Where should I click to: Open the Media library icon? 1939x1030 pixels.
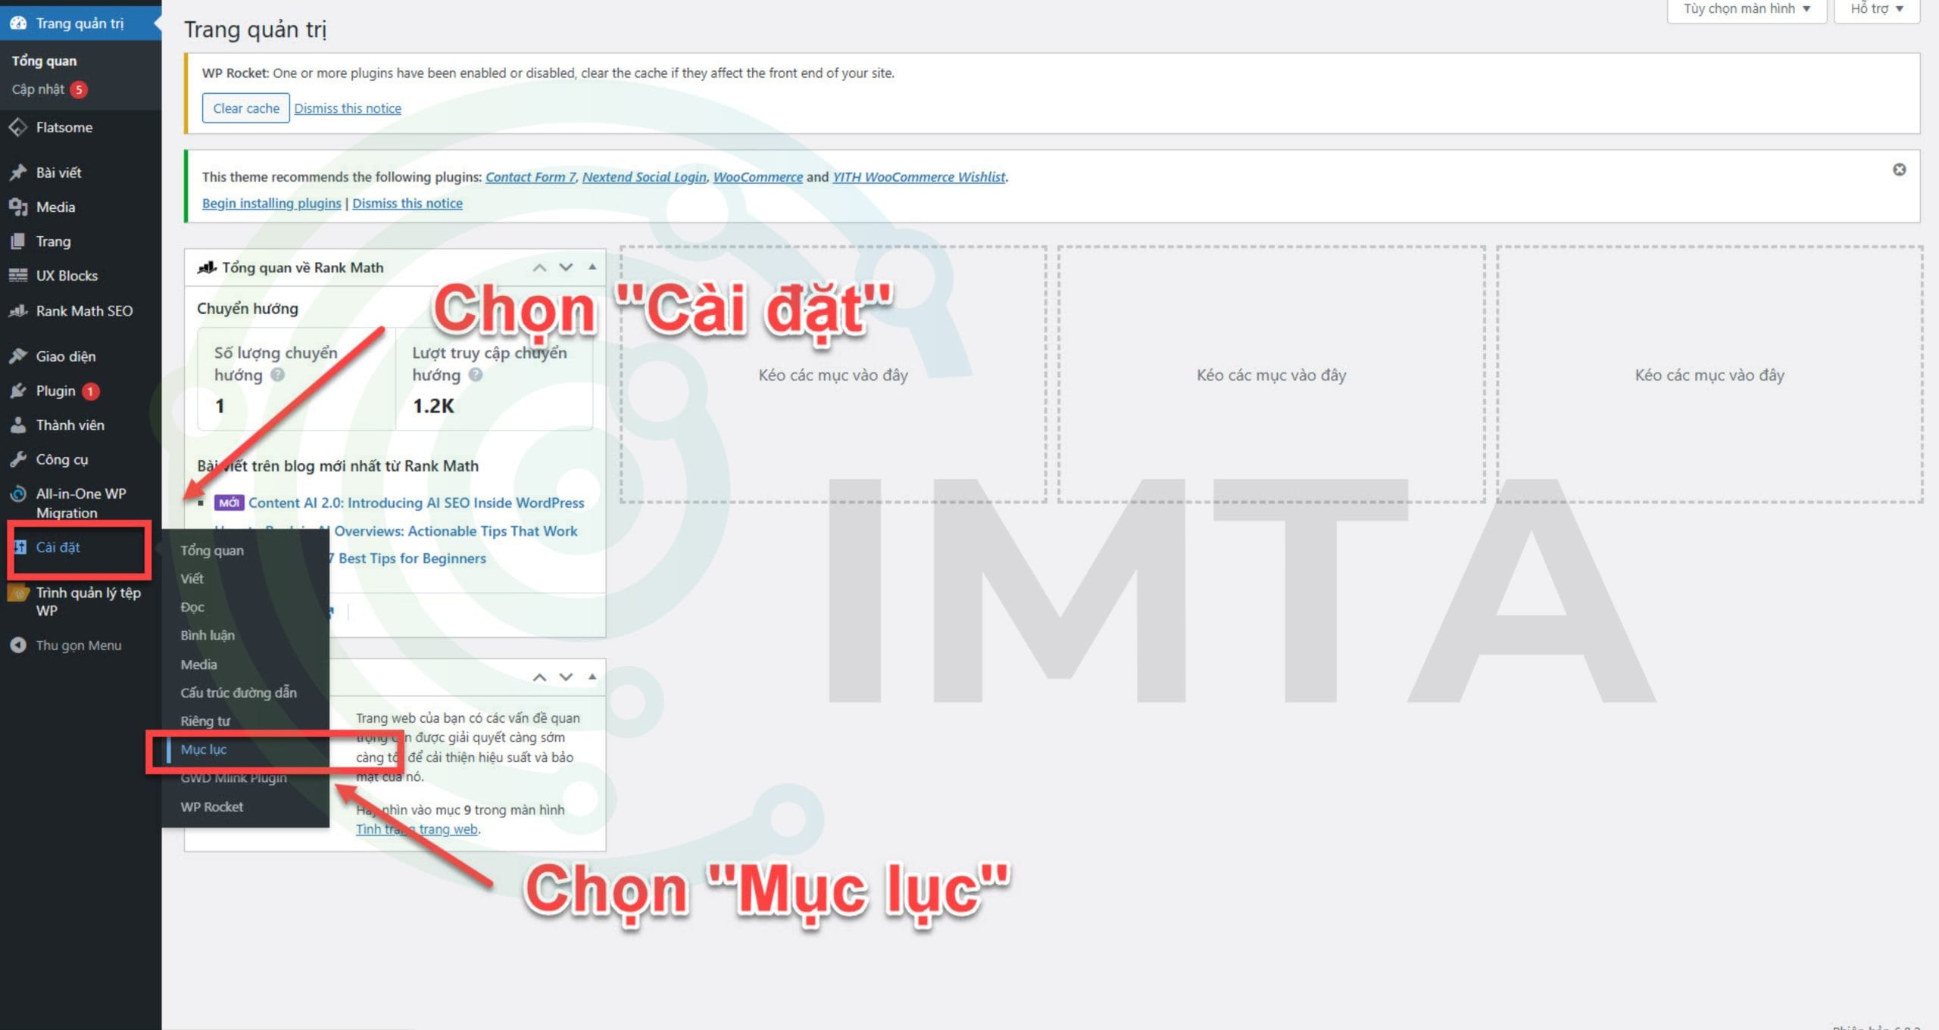coord(18,207)
